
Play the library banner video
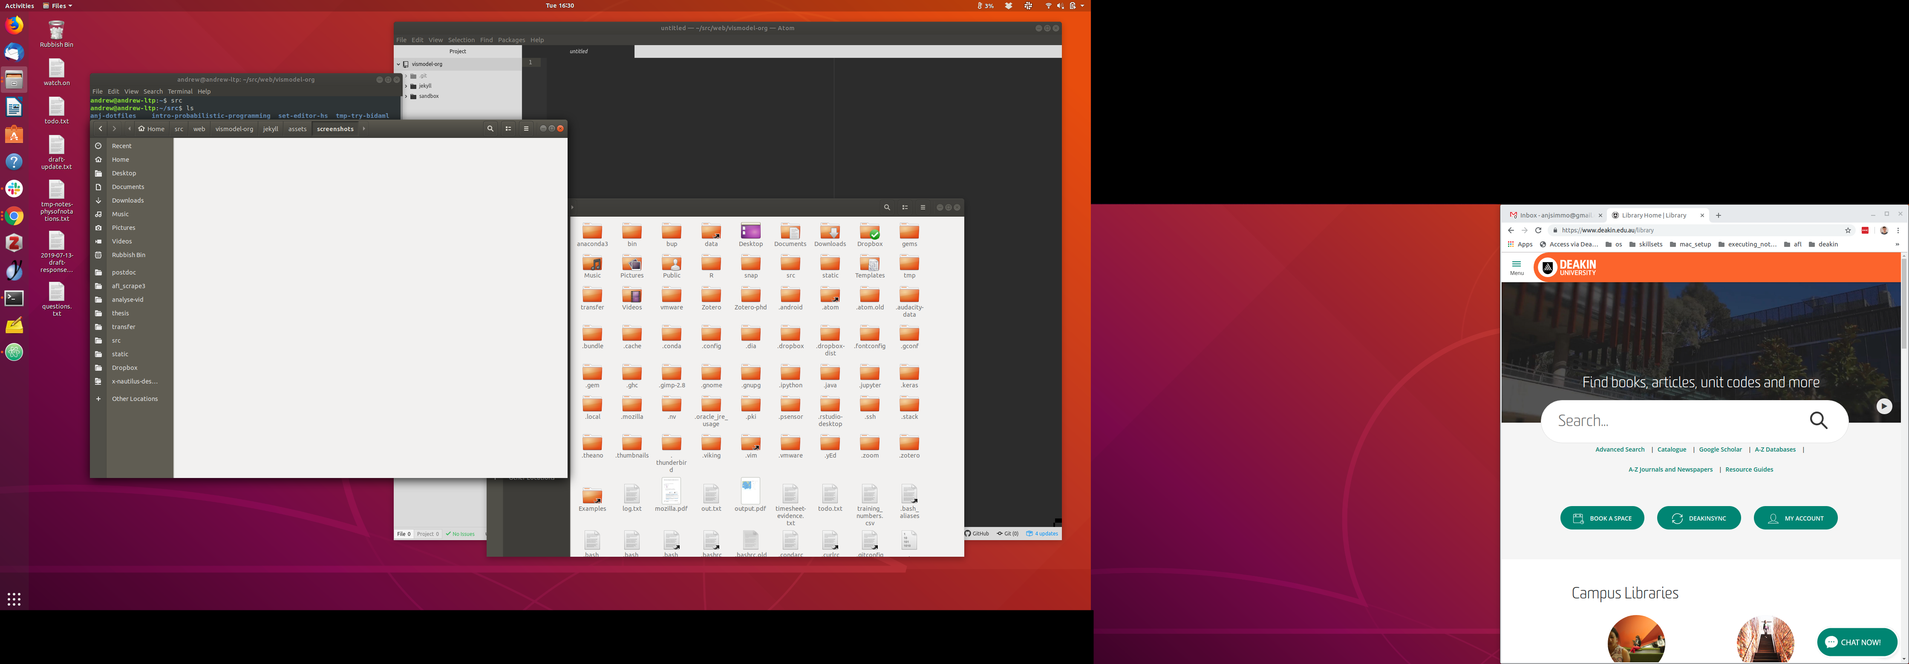click(x=1884, y=406)
